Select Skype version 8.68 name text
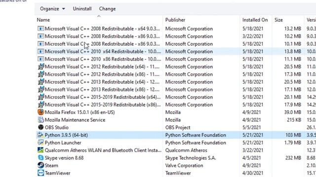 [x=64, y=158]
